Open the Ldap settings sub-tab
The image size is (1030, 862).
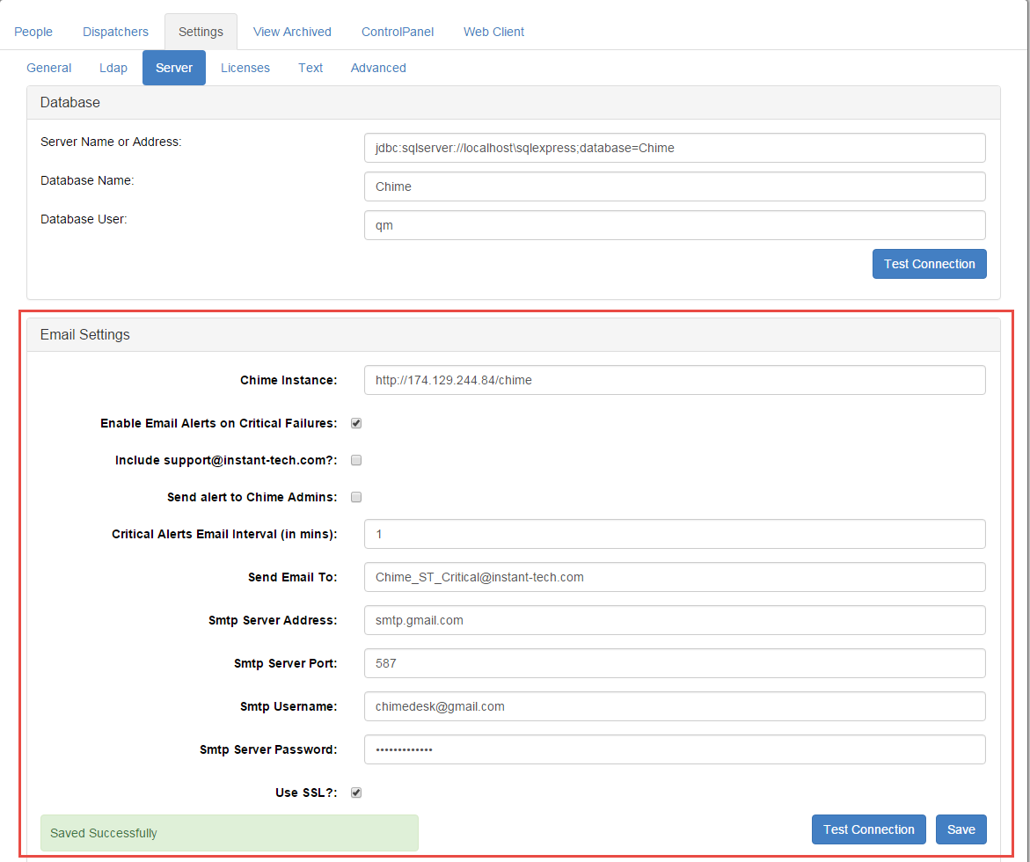pyautogui.click(x=113, y=68)
